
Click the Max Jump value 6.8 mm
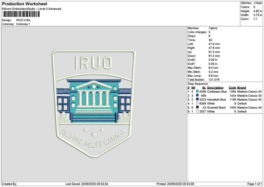pos(213,76)
